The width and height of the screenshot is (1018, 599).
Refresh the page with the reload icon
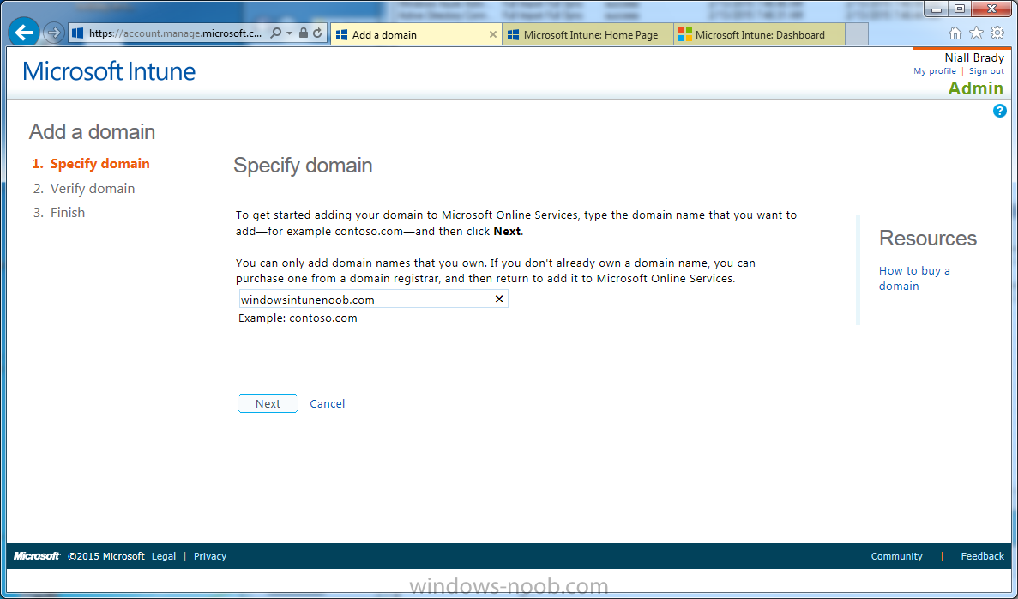click(317, 33)
